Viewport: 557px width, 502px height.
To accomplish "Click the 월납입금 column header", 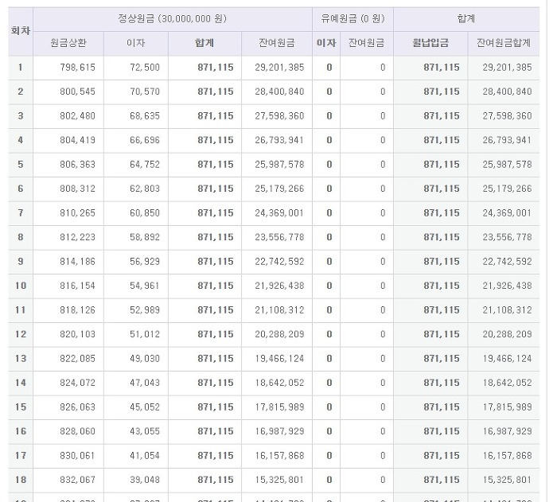I will tap(430, 43).
